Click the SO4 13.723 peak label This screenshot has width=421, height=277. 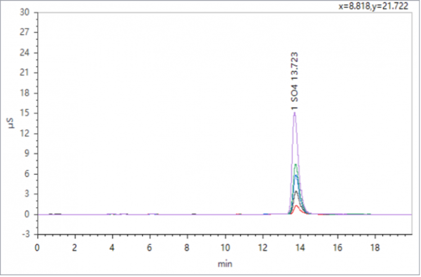(295, 81)
